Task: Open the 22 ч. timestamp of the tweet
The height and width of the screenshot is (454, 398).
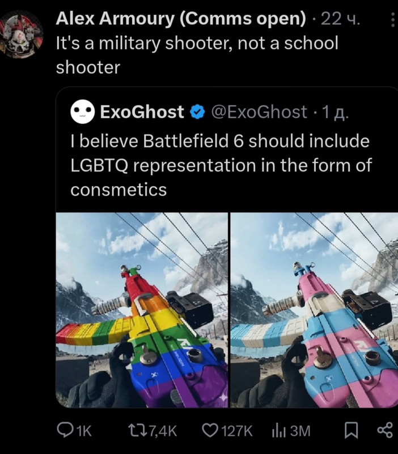Action: (340, 19)
